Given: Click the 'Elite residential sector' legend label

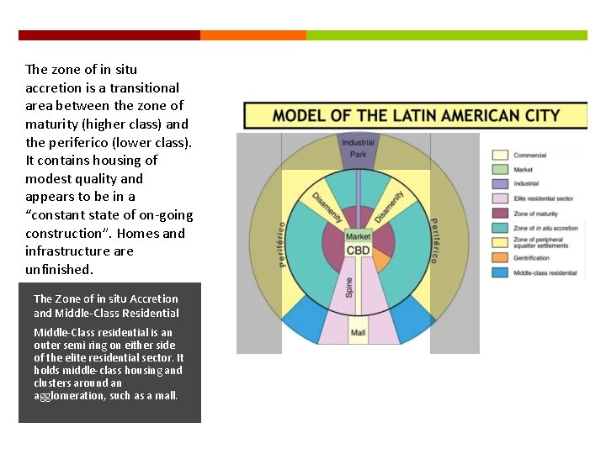Looking at the screenshot, I should click(x=544, y=198).
